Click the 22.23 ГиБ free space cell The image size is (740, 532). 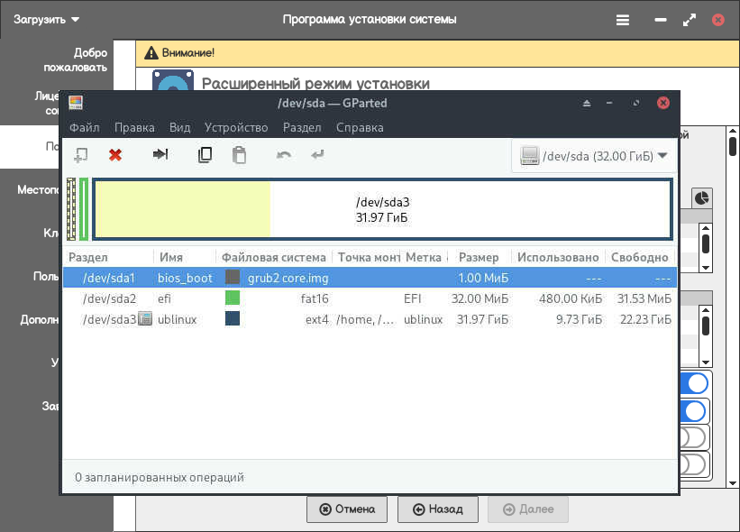click(x=645, y=319)
